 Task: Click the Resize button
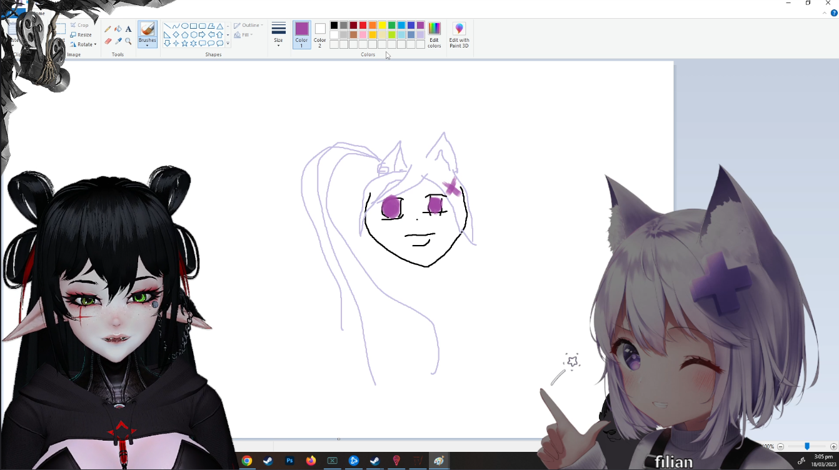81,35
